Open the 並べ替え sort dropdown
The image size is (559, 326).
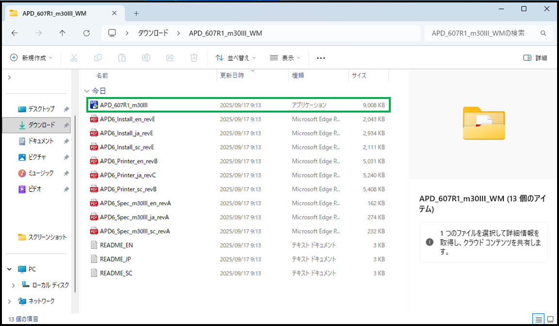(236, 58)
